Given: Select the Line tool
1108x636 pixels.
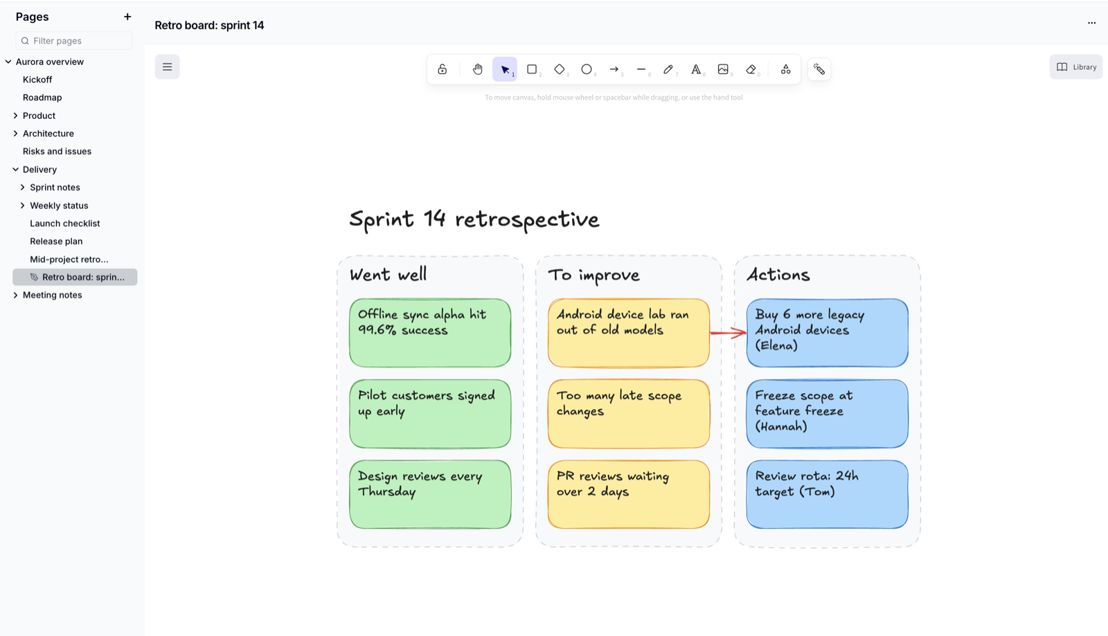Looking at the screenshot, I should [x=641, y=69].
